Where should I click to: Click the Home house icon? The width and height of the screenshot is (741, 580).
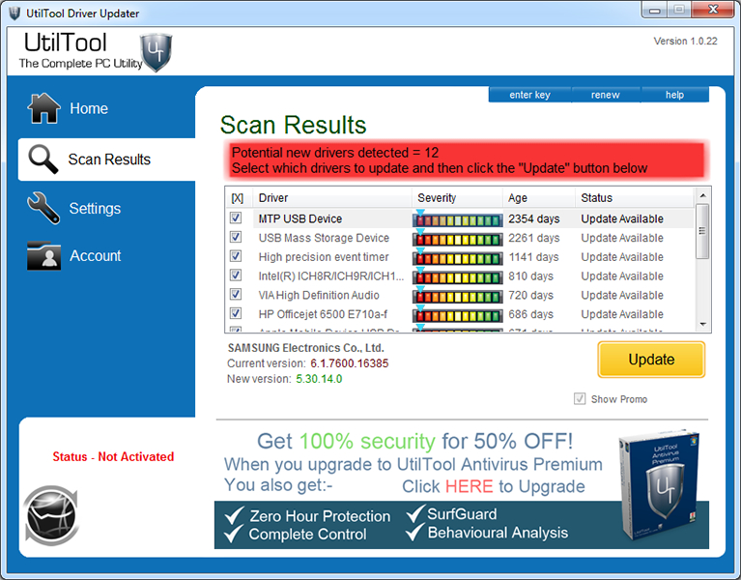(x=43, y=108)
